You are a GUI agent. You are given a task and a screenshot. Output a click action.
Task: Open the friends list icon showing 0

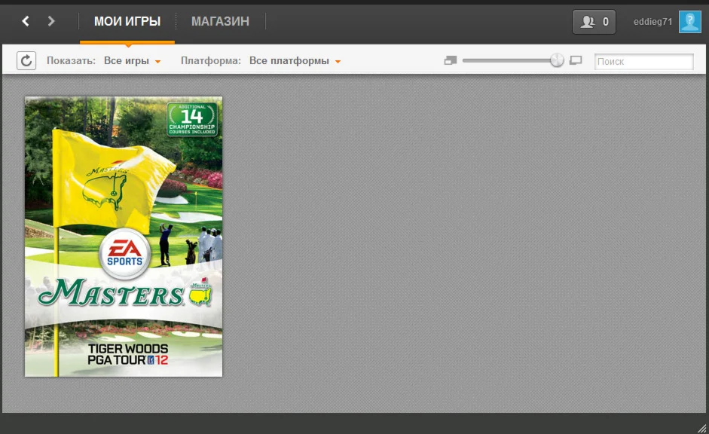click(x=594, y=21)
